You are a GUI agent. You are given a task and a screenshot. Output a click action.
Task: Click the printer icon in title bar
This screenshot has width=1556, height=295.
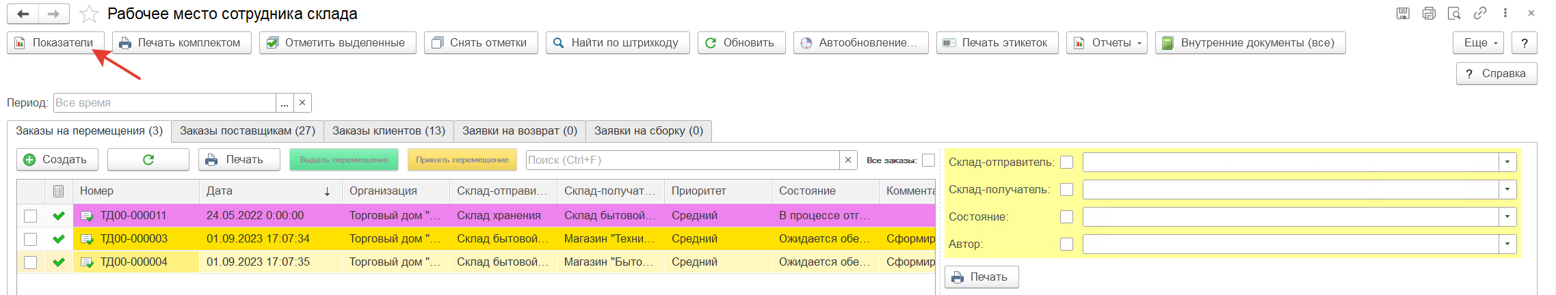pyautogui.click(x=1429, y=13)
